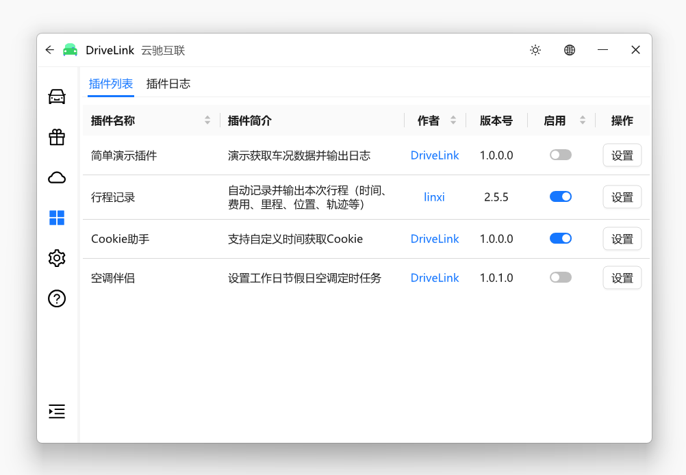Sort the table by 插件名称
The image size is (686, 475).
(x=207, y=120)
